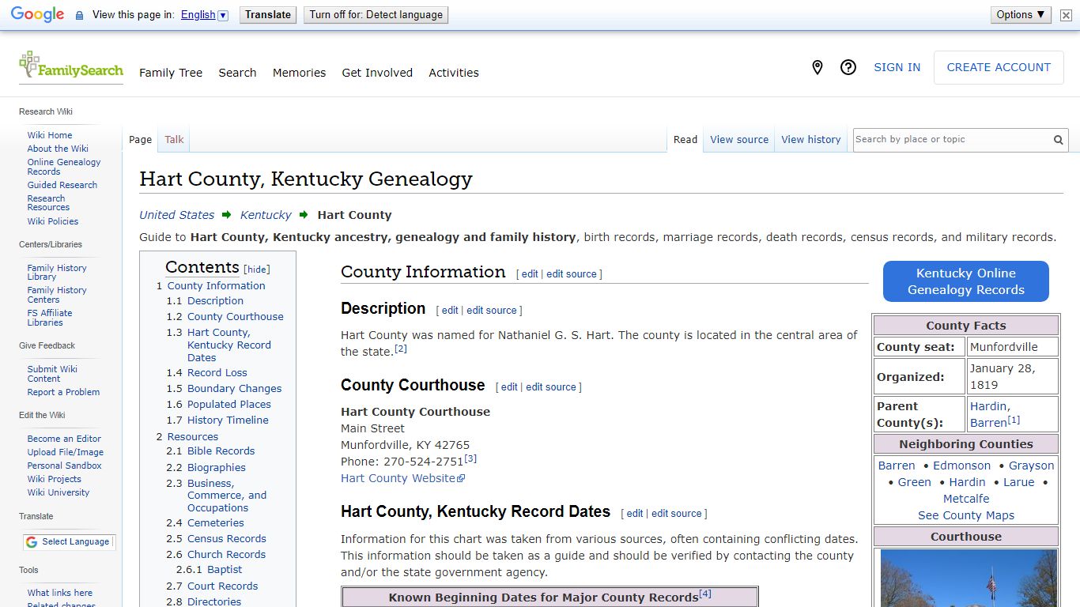The width and height of the screenshot is (1080, 607).
Task: Open Personal Sandbox link
Action: 65,466
